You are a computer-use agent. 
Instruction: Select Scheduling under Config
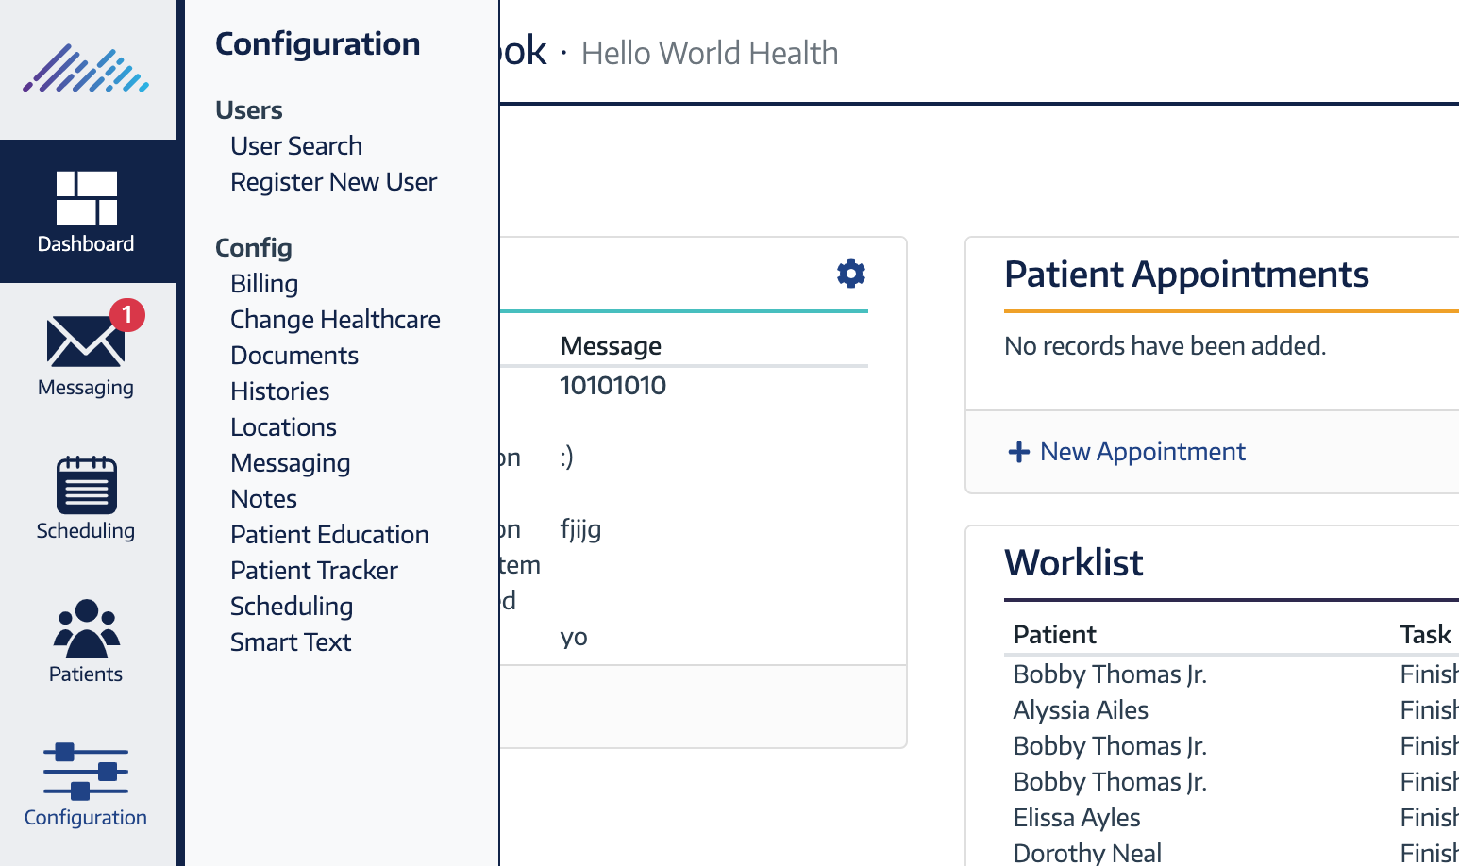[x=292, y=607]
